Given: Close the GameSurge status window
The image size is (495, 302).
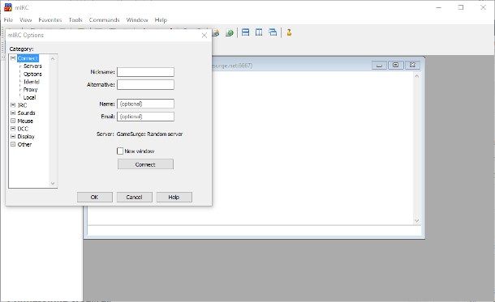Looking at the screenshot, I should click(x=412, y=66).
